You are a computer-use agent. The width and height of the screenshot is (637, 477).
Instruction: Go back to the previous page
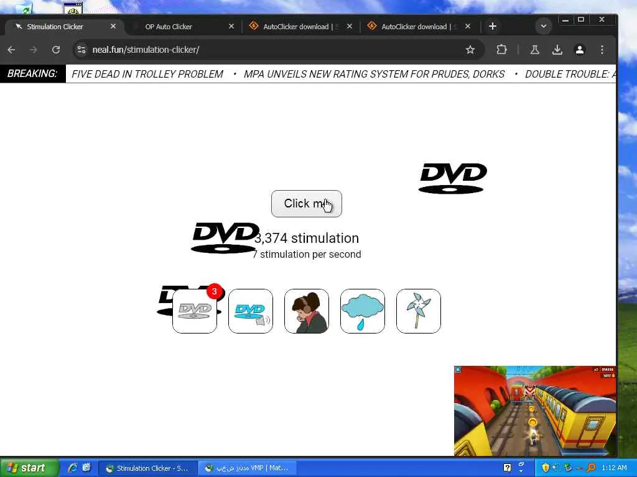tap(11, 50)
